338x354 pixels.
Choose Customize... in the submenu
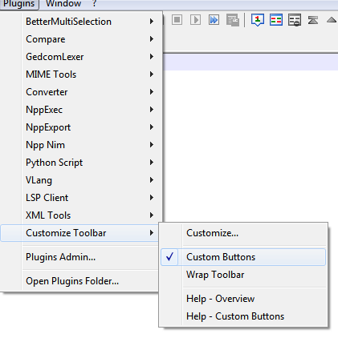click(x=243, y=233)
